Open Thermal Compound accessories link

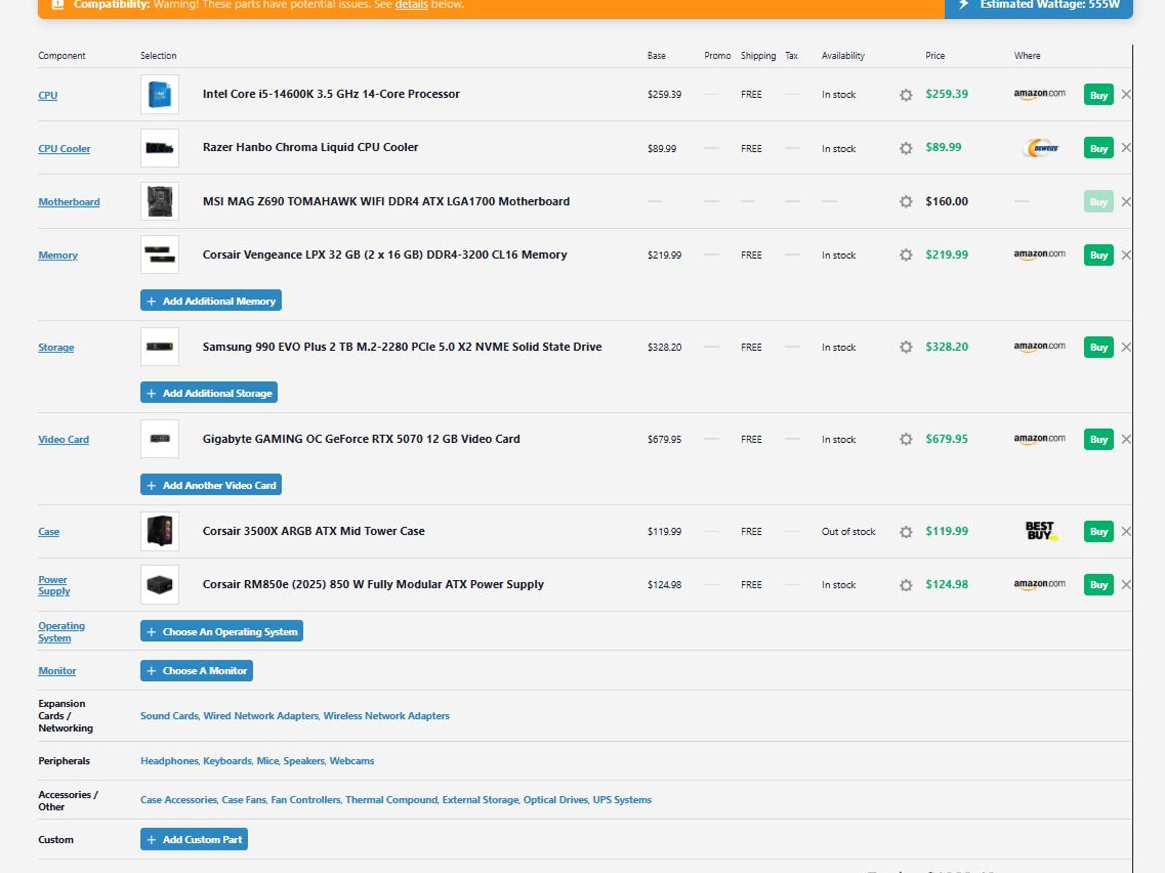(391, 800)
